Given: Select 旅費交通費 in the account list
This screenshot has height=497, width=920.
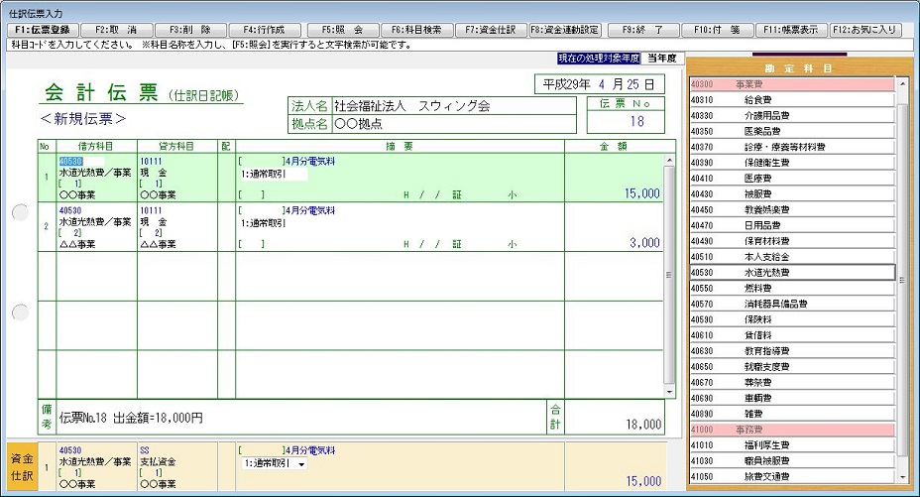Looking at the screenshot, I should click(792, 477).
